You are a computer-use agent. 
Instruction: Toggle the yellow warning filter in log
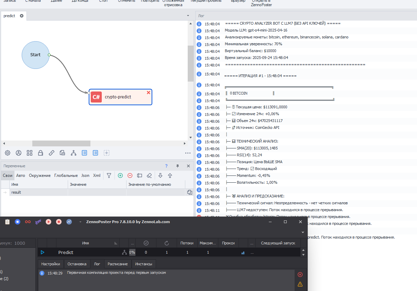click(300, 284)
